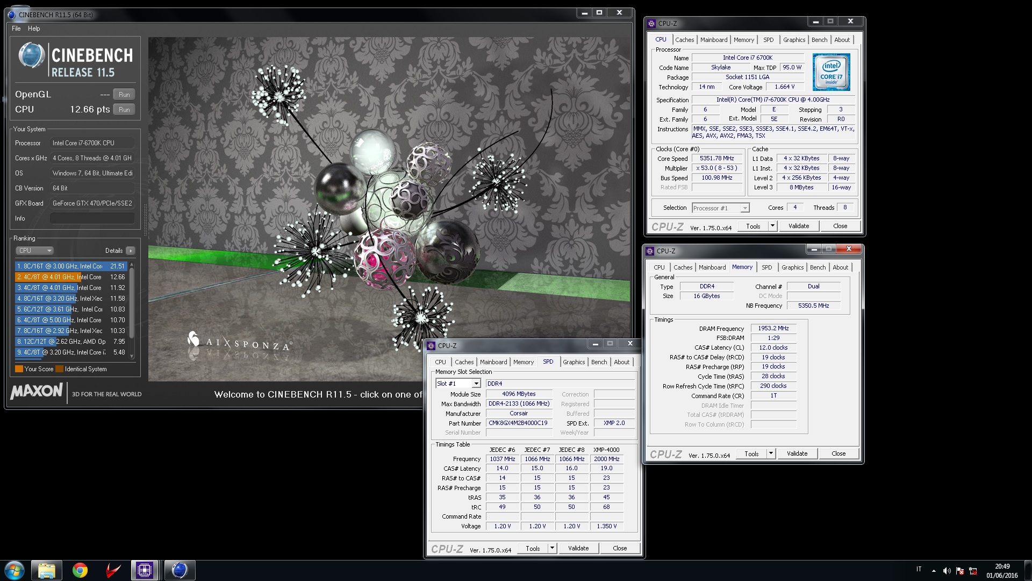The height and width of the screenshot is (581, 1032).
Task: Click CPU-Z Memory window title icon
Action: (650, 251)
